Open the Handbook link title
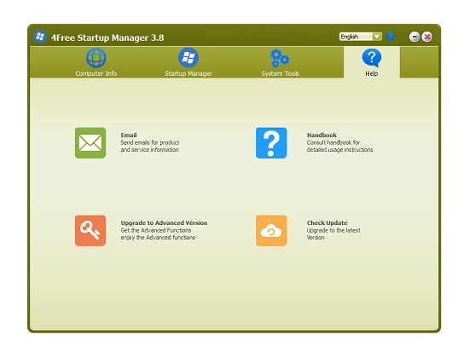This screenshot has height=352, width=469. (321, 136)
